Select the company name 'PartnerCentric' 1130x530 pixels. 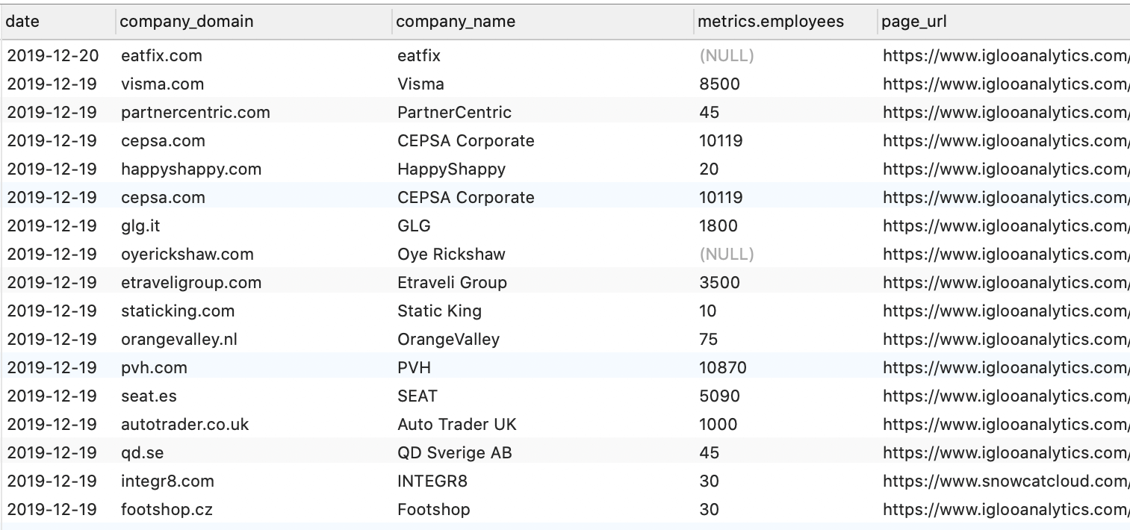pyautogui.click(x=454, y=113)
